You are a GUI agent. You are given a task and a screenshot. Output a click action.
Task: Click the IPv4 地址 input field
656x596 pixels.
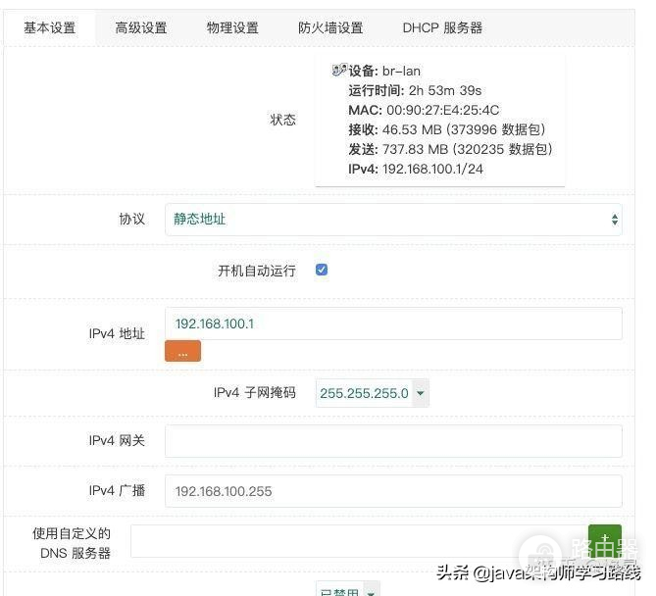pos(392,323)
